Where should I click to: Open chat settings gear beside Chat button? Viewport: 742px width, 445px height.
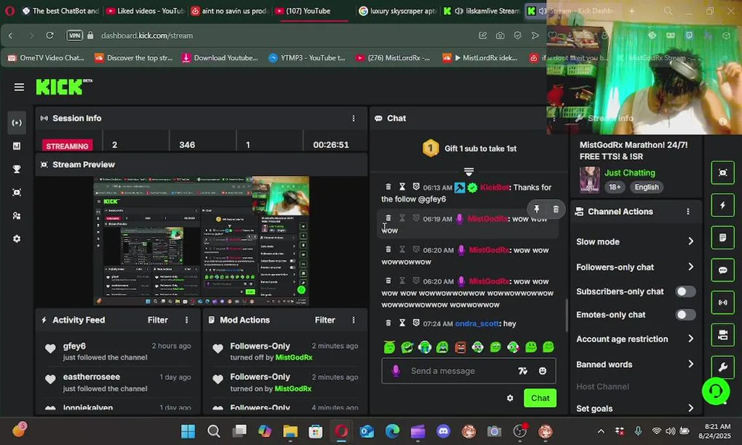510,398
